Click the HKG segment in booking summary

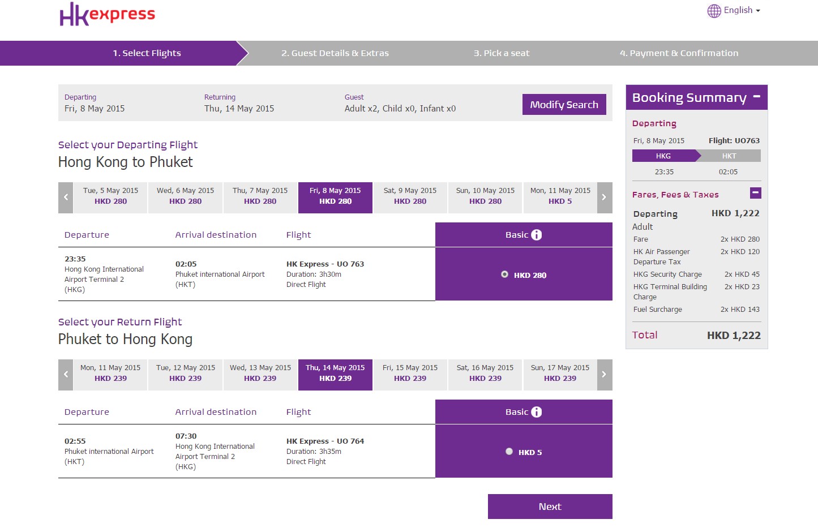click(663, 156)
